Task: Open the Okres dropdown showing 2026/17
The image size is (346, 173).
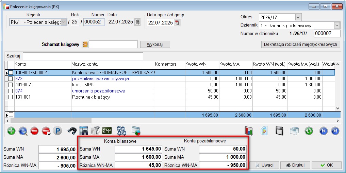Action: (298, 17)
